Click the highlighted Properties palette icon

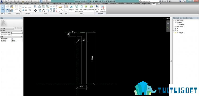(7, 10)
